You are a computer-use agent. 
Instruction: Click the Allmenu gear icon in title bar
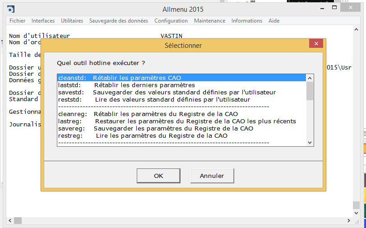(x=11, y=9)
